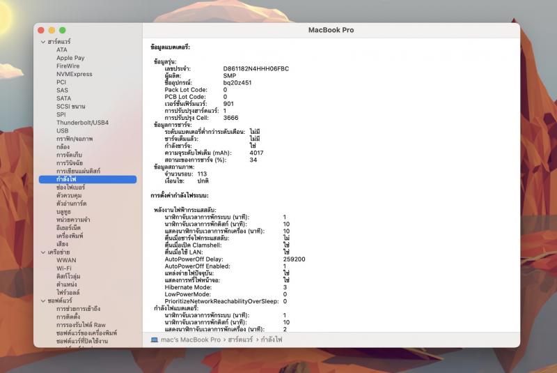Click the Cell revision value 3666
The height and width of the screenshot is (373, 557).
point(231,118)
